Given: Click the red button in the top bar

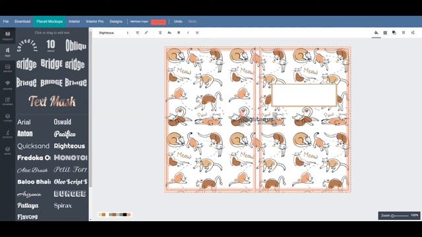Looking at the screenshot, I should point(158,22).
